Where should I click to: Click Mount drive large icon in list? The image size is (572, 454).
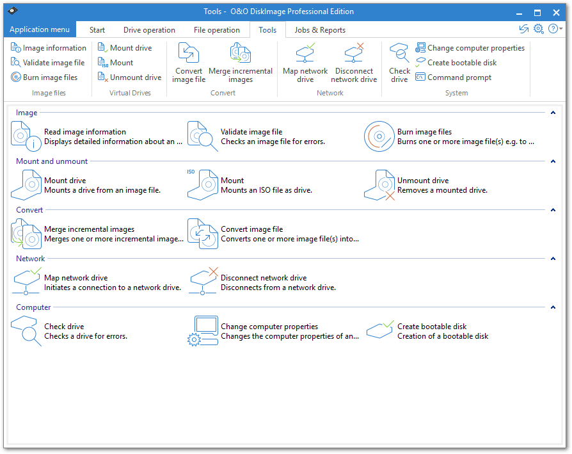coord(26,185)
